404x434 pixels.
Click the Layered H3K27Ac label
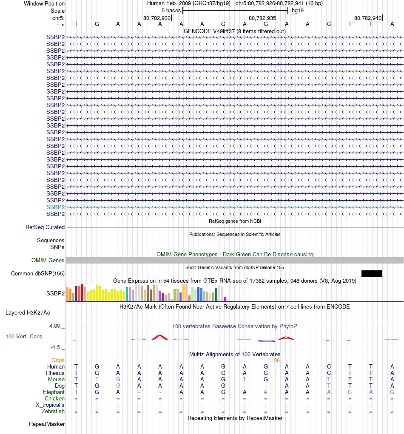coord(28,313)
